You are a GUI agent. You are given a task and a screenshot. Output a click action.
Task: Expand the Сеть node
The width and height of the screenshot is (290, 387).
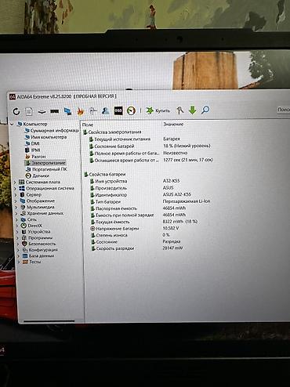click(x=16, y=219)
